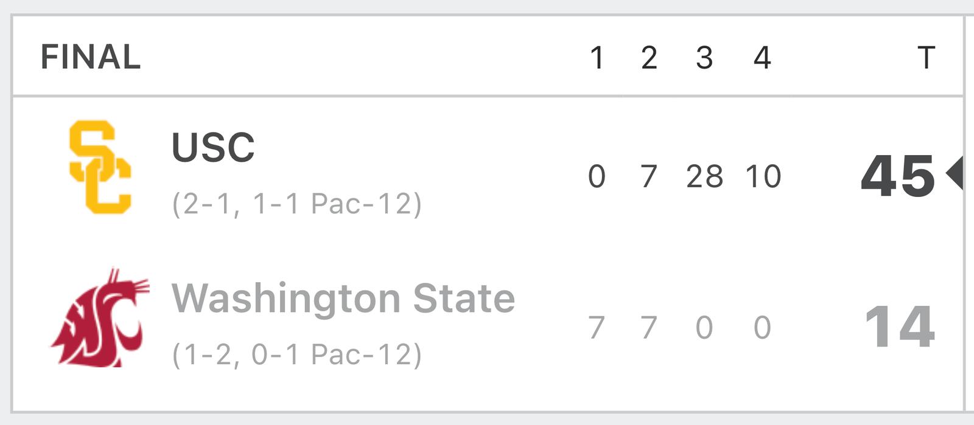Select USC's final score of 45
Viewport: 974px width, 425px height.
click(898, 176)
